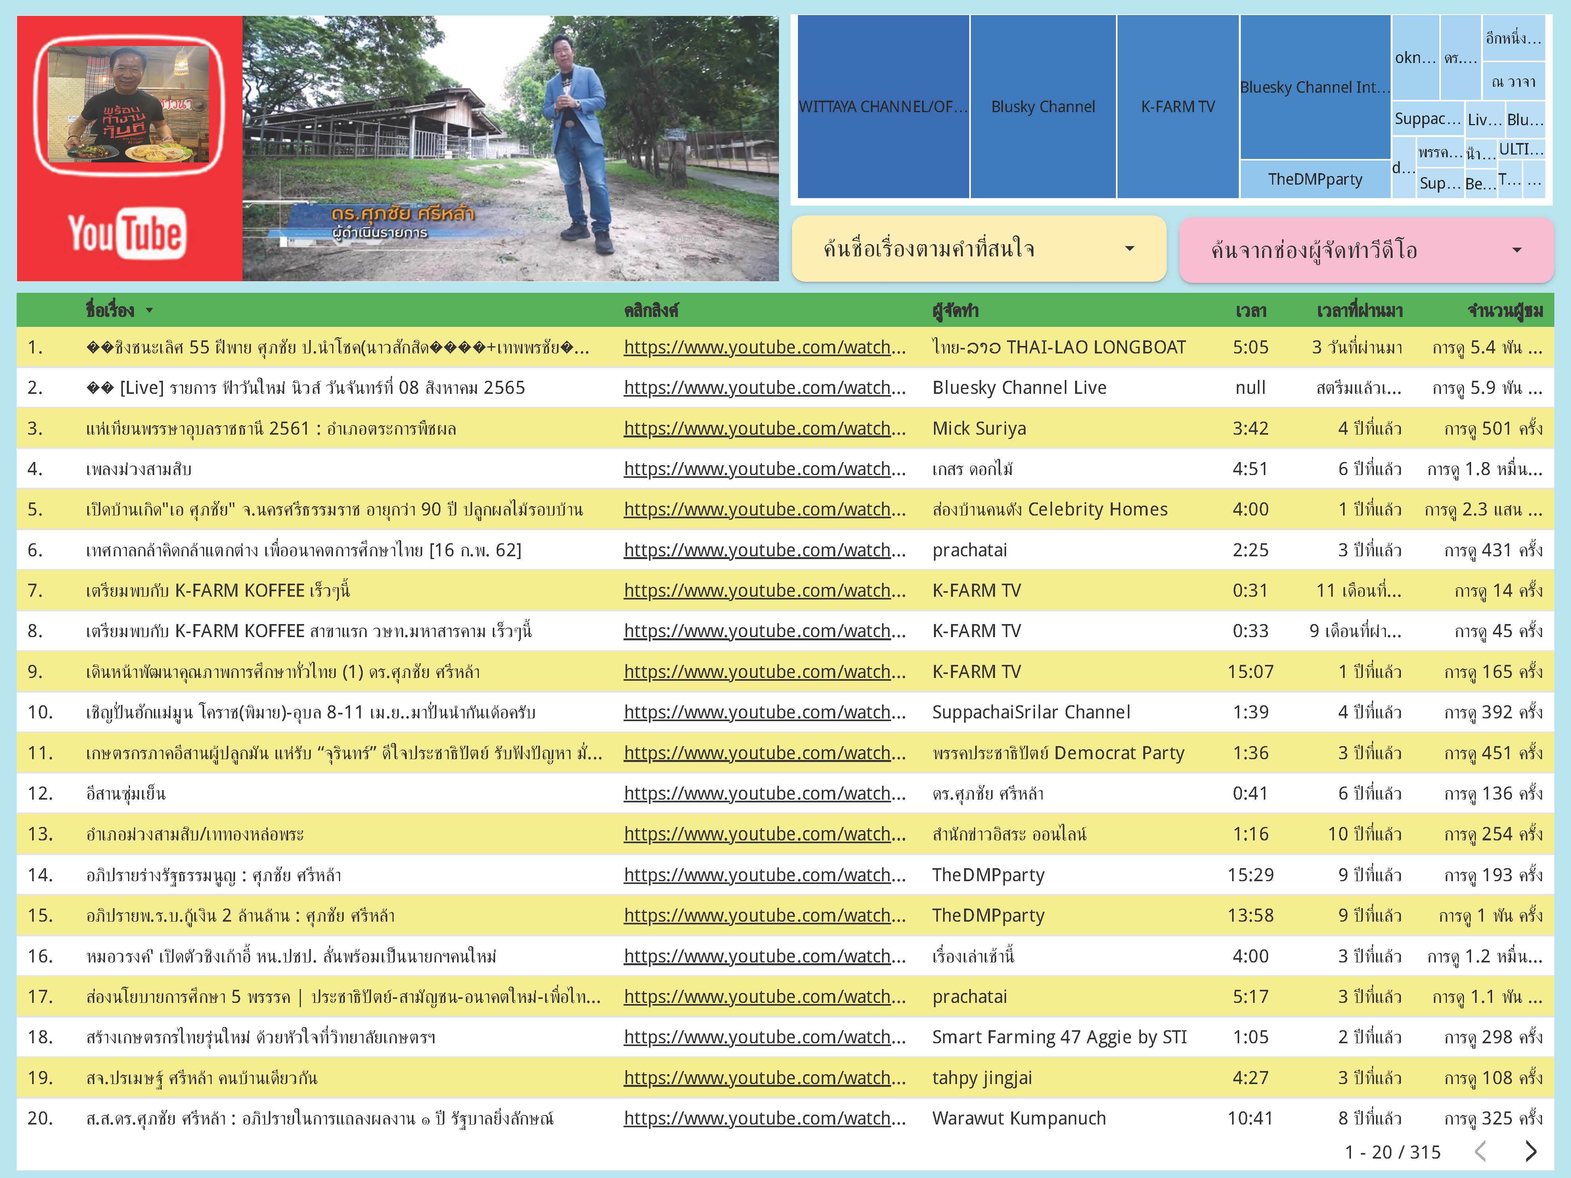Sort table by เวลาที่ผ่านมา column header
Screen dimensions: 1571x1178
[x=1359, y=310]
